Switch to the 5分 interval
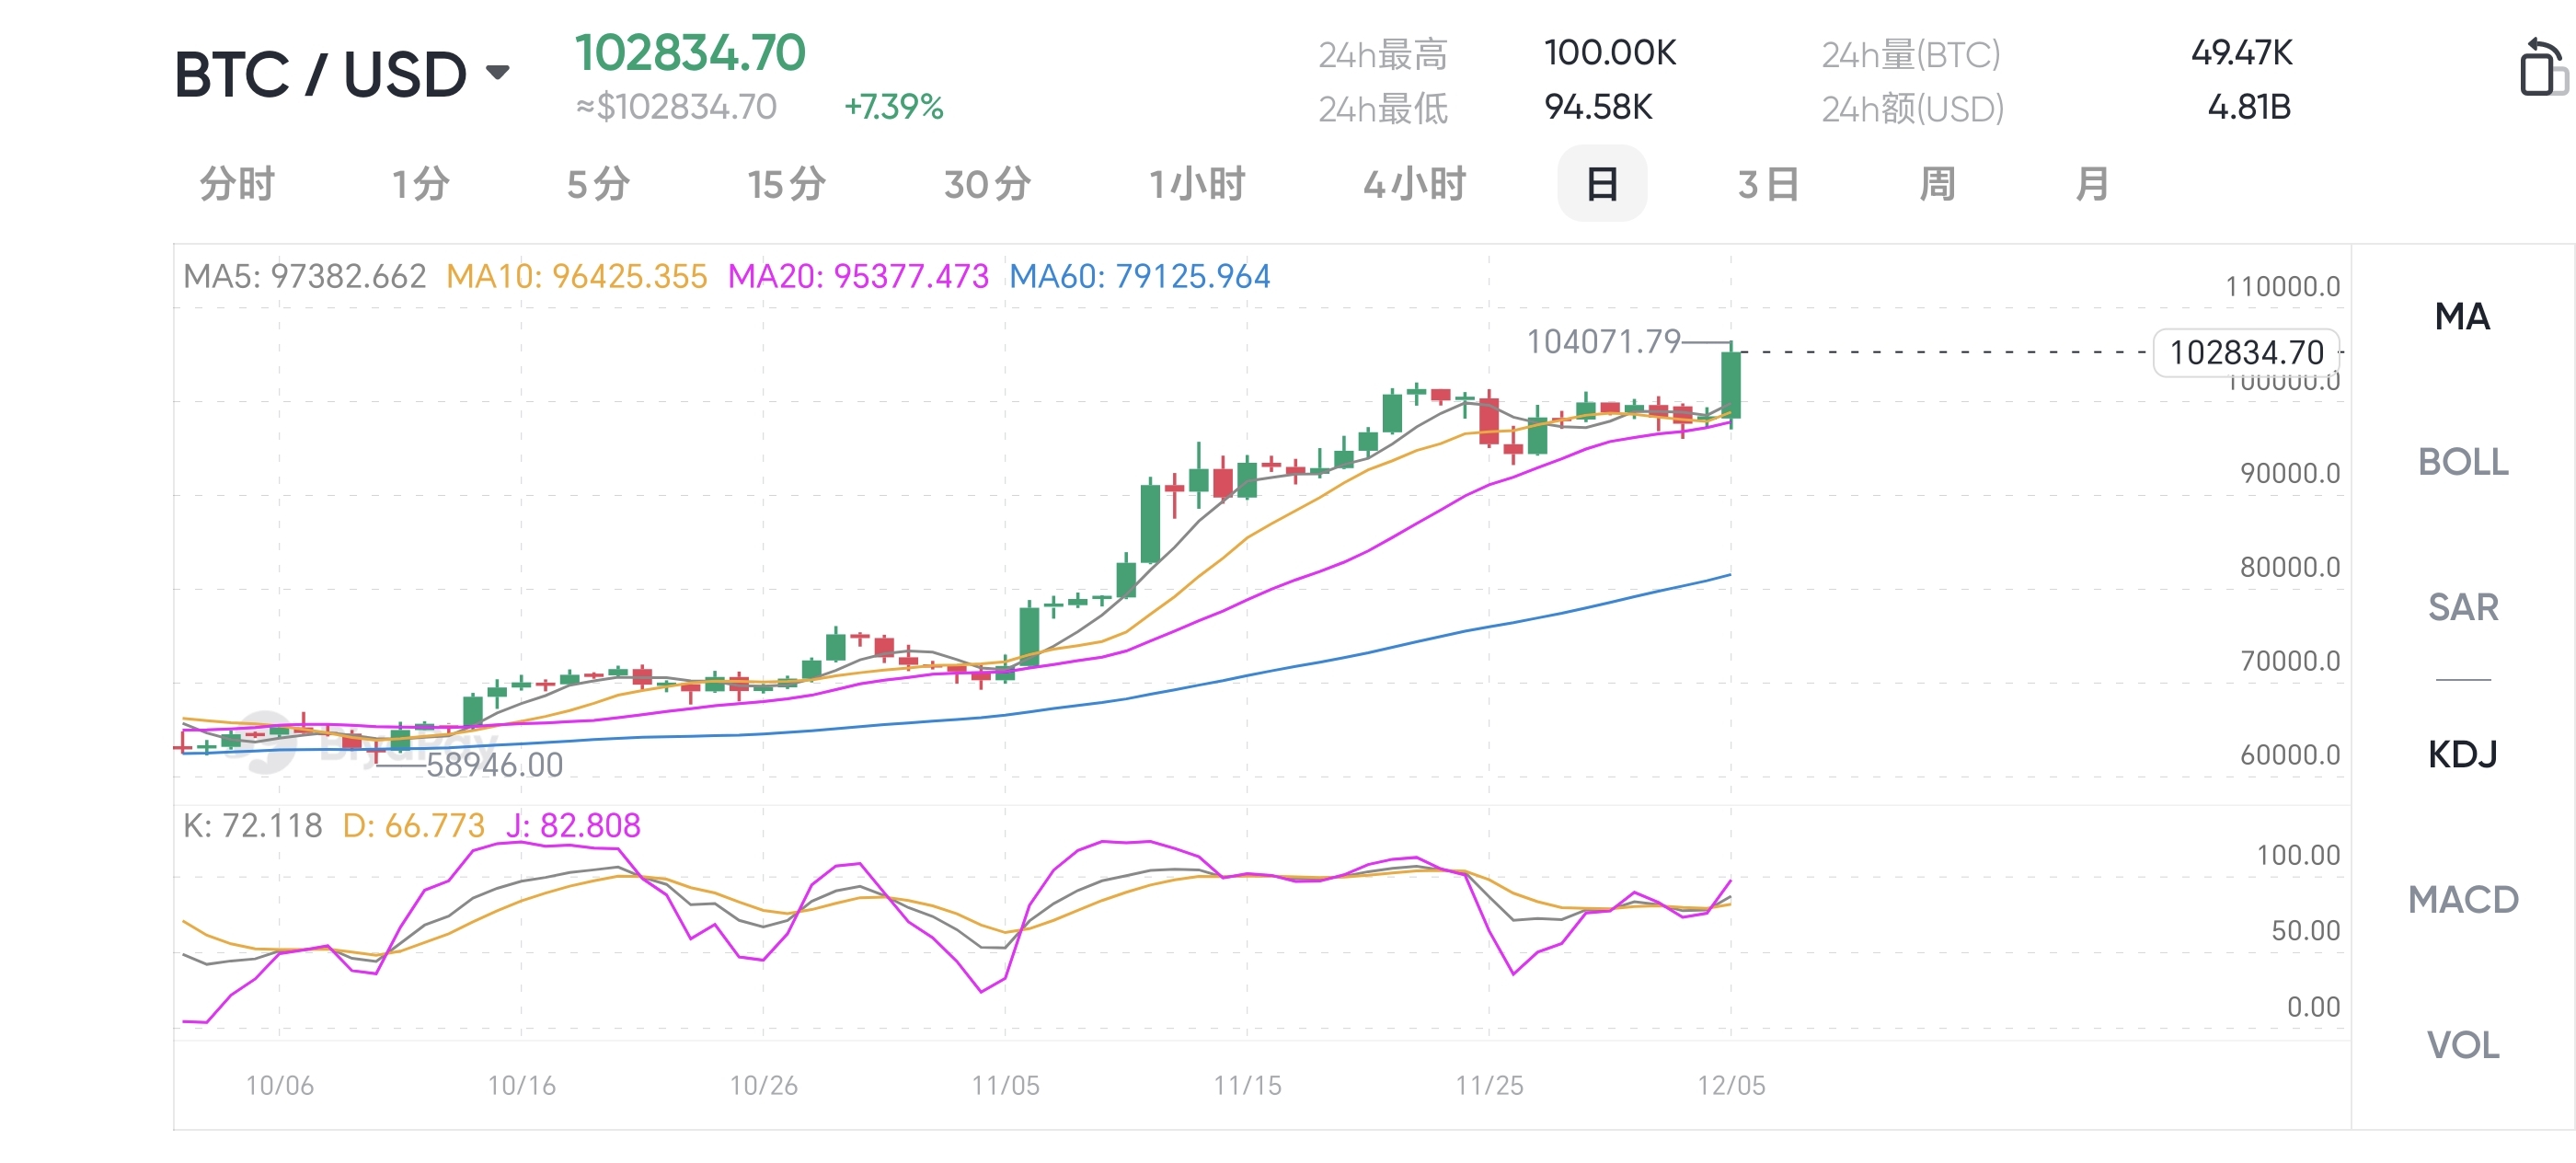Image resolution: width=2576 pixels, height=1163 pixels. click(598, 184)
